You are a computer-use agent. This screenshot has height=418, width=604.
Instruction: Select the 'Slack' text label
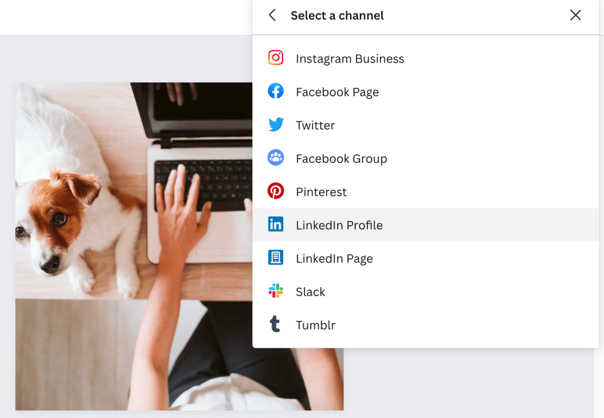click(x=310, y=292)
